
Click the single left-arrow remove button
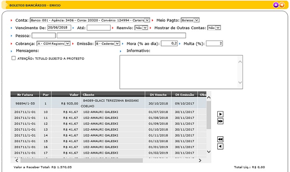click(x=220, y=146)
